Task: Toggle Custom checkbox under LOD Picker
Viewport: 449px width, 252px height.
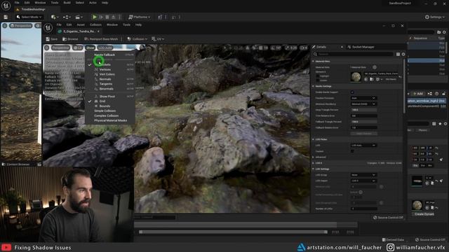Action: point(352,151)
